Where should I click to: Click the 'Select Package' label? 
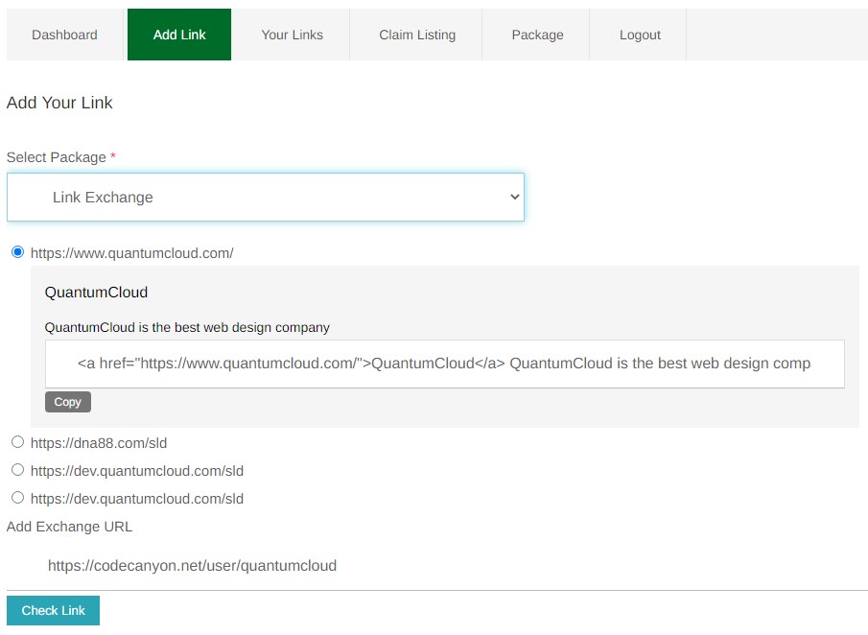tap(56, 157)
